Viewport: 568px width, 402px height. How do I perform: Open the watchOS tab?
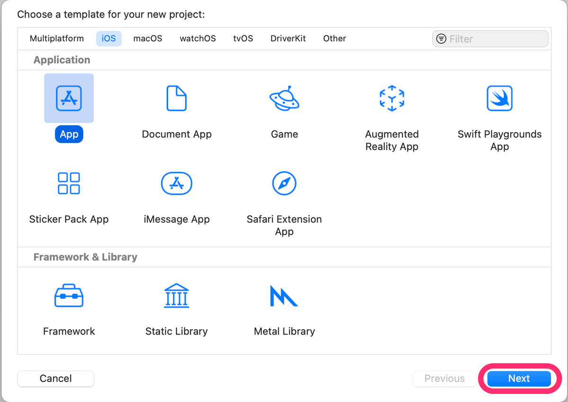click(198, 39)
